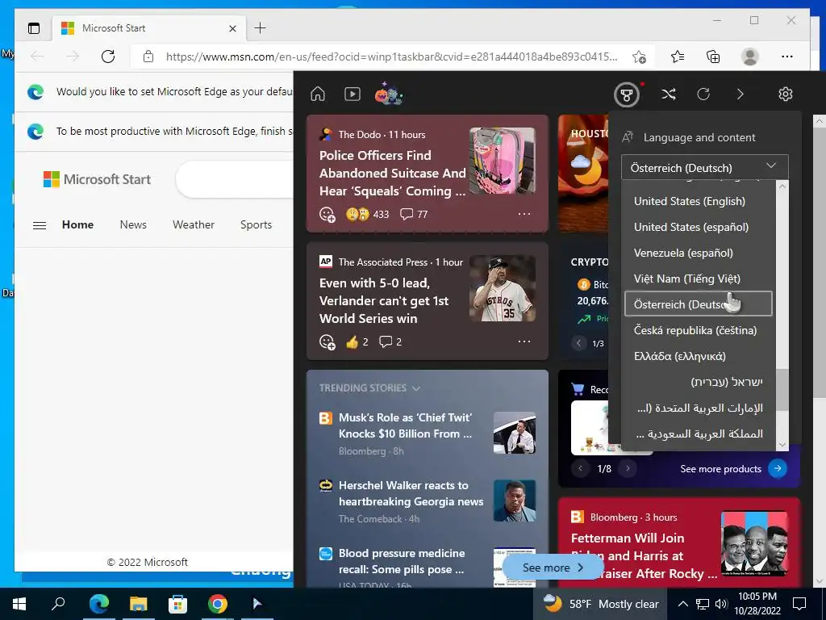The width and height of the screenshot is (826, 620).
Task: Click the Microsoft Start search box
Action: (235, 179)
